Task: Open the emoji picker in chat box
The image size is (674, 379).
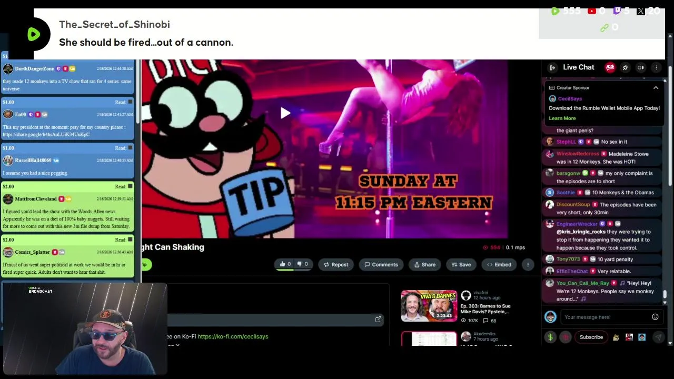Action: pyautogui.click(x=655, y=317)
